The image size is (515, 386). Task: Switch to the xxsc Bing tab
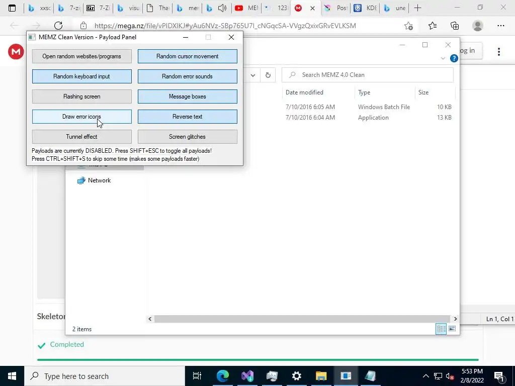coord(39,8)
